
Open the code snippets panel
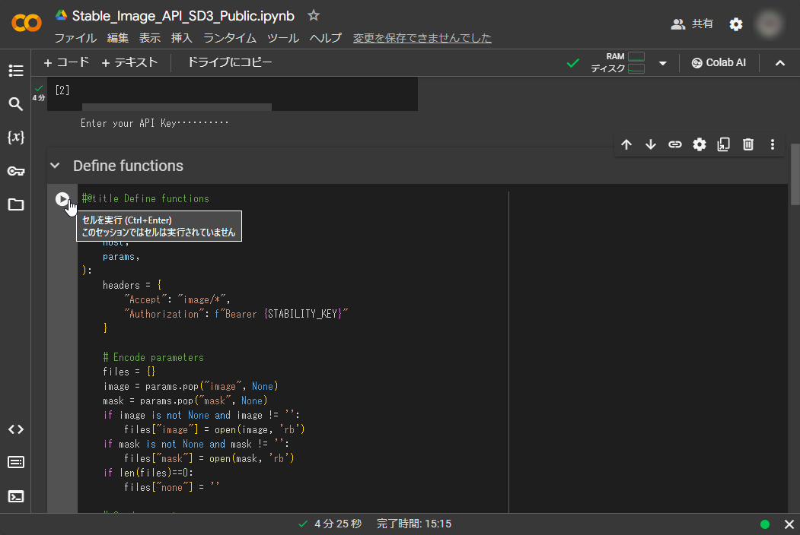point(16,429)
